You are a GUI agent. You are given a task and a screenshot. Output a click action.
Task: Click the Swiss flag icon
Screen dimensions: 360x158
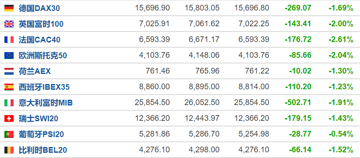pos(9,119)
